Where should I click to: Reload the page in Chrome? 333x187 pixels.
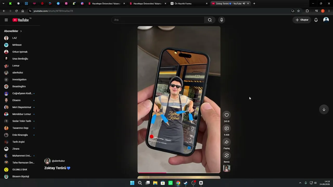click(x=16, y=11)
